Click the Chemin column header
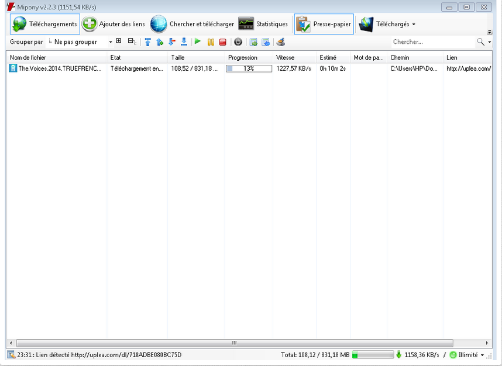Viewport: 502px width, 366px height. pos(415,57)
